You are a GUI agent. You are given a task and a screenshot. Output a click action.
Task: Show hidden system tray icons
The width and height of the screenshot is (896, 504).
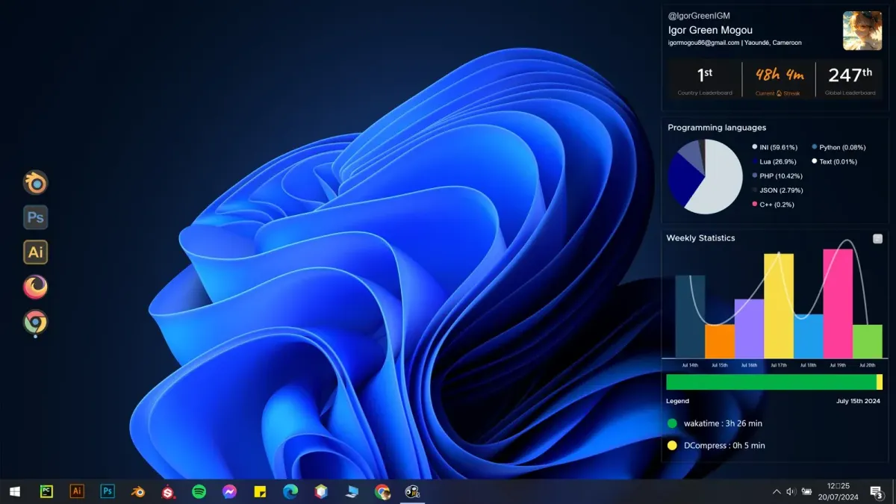tap(777, 491)
